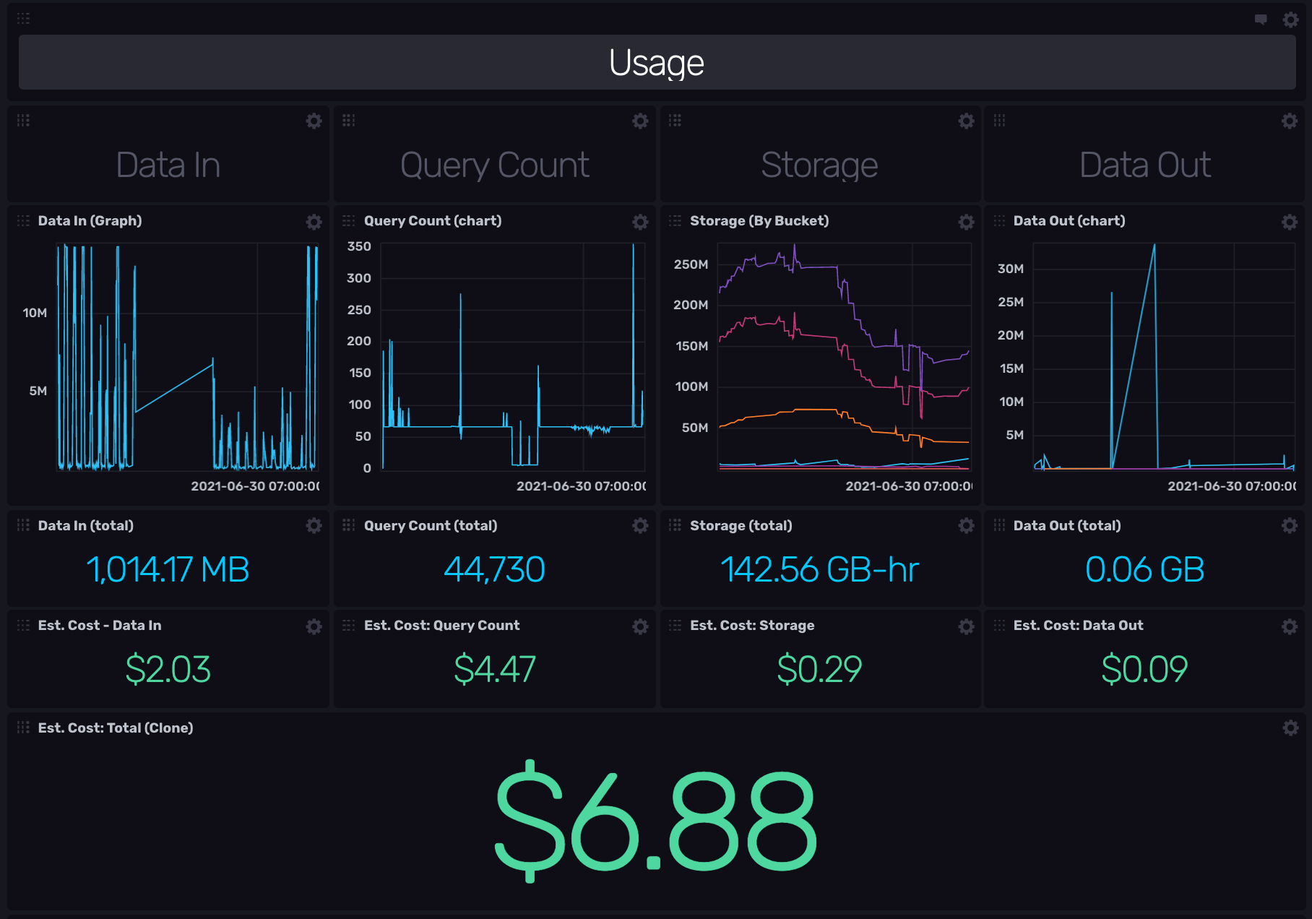Open gear menu for Est. Cost - Data In
This screenshot has width=1312, height=919.
point(314,626)
